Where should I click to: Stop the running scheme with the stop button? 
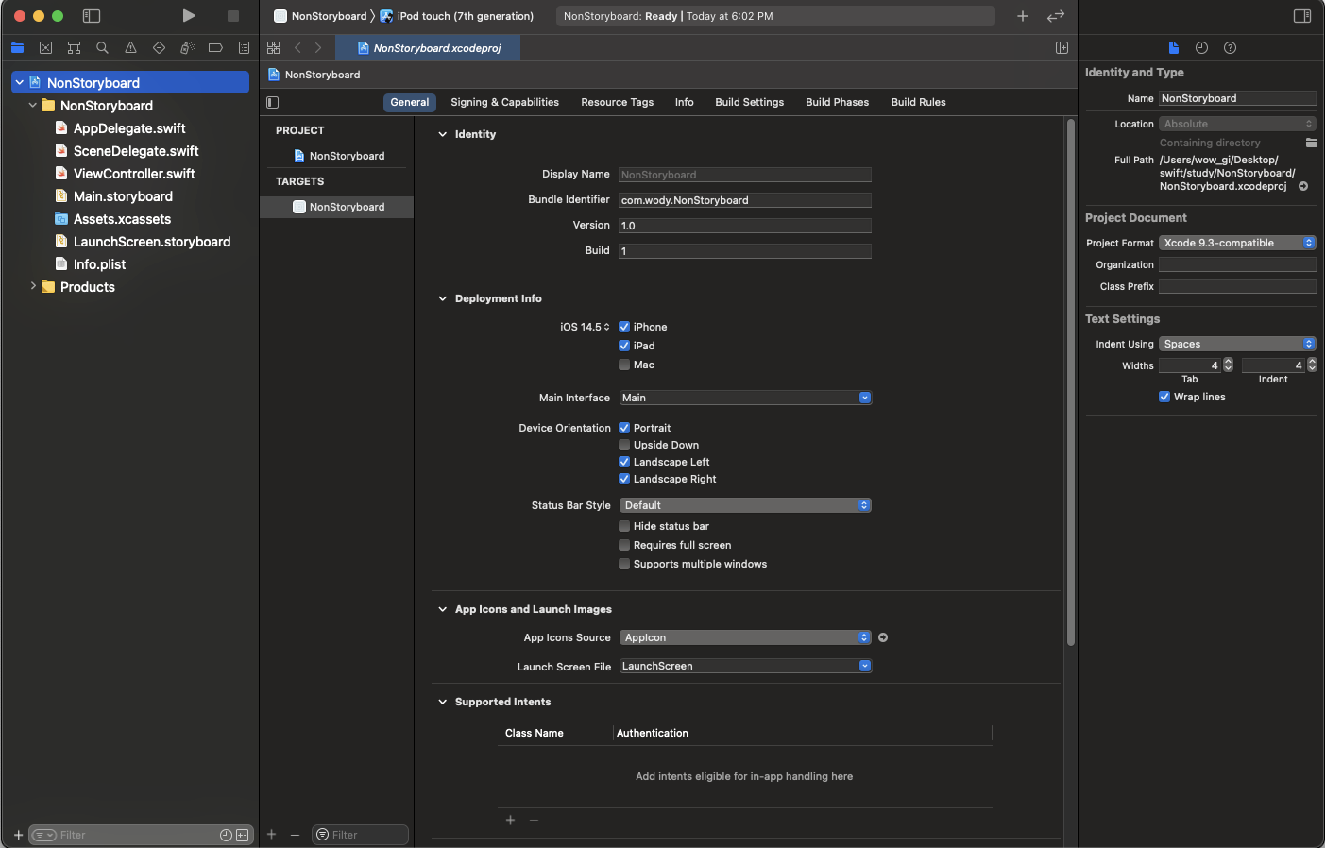coord(233,16)
